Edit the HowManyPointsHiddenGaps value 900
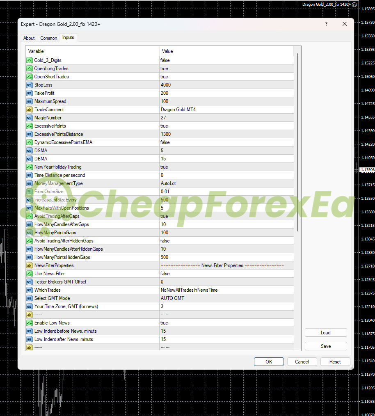The height and width of the screenshot is (416, 375). point(226,257)
